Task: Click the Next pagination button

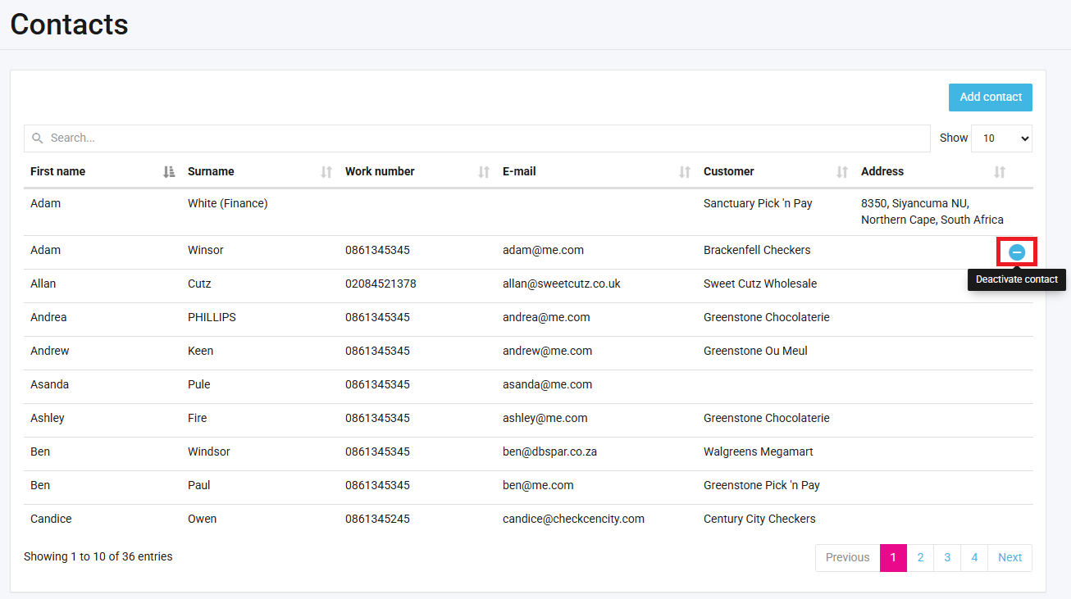Action: 1009,558
